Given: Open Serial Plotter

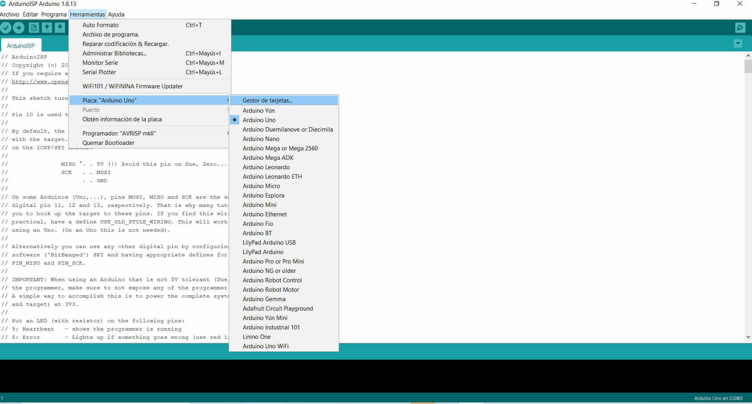Looking at the screenshot, I should [149, 72].
